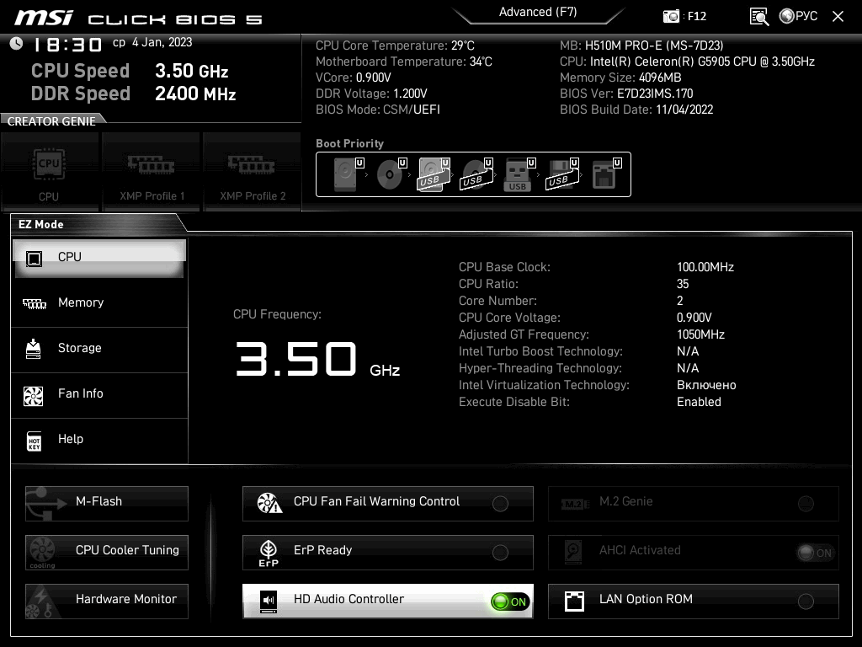Viewport: 862px width, 647px height.
Task: Select the USB CD/DVD boot device
Action: tap(477, 174)
